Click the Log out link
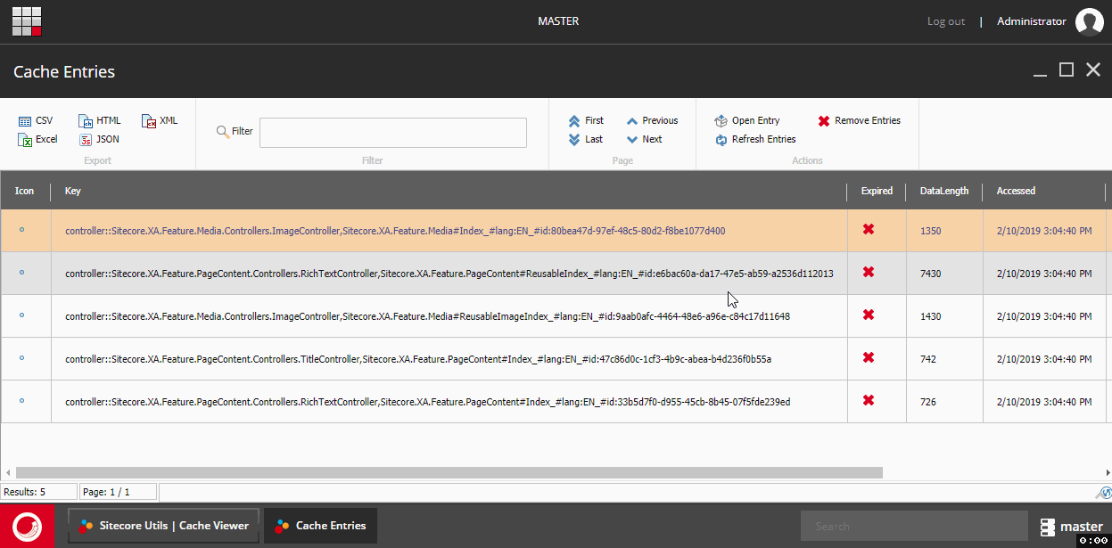This screenshot has width=1112, height=548. [x=946, y=21]
